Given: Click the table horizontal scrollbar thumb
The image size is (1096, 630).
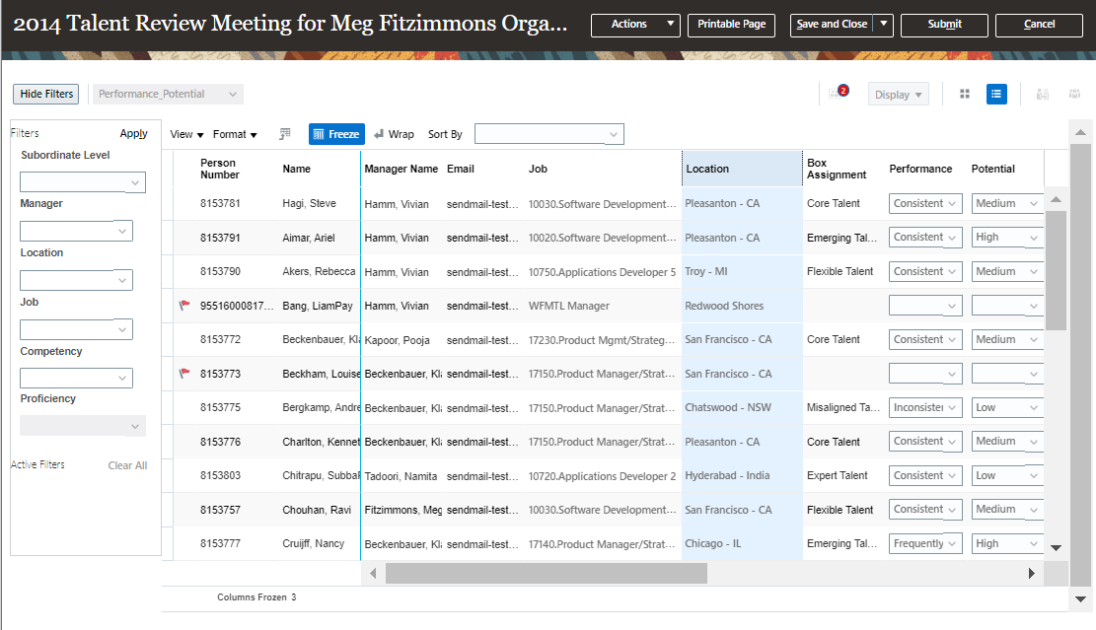Looking at the screenshot, I should tap(547, 574).
